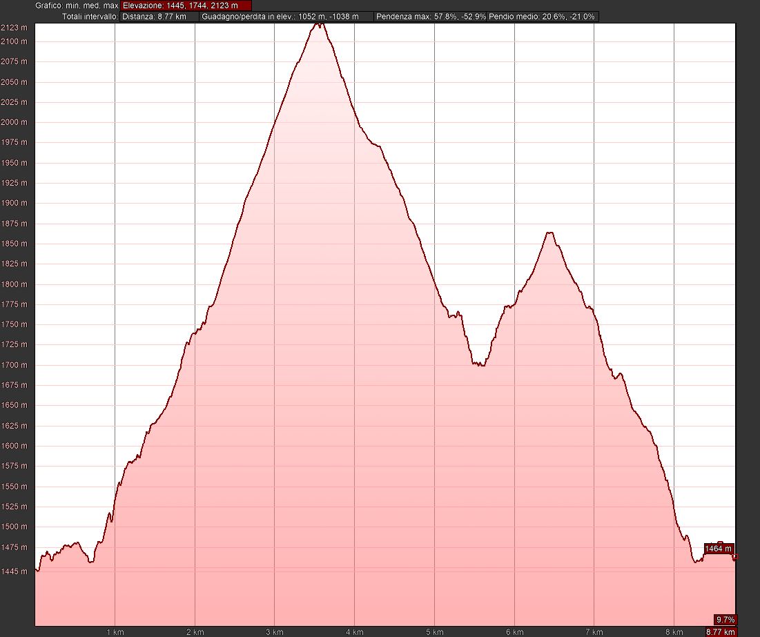The width and height of the screenshot is (760, 637).
Task: Click the Totali intervallo label
Action: coord(90,17)
